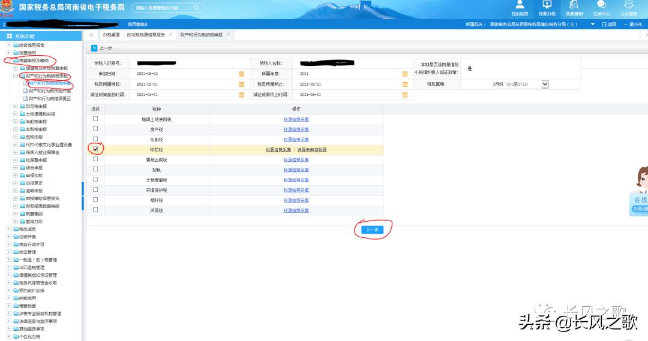Screen dimensions: 648x341
Task: Click the 返回 exit icon in blue bar
Action: tap(604, 25)
